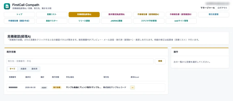Click the date 2026-06-30
233x101 pixels.
tap(30, 88)
